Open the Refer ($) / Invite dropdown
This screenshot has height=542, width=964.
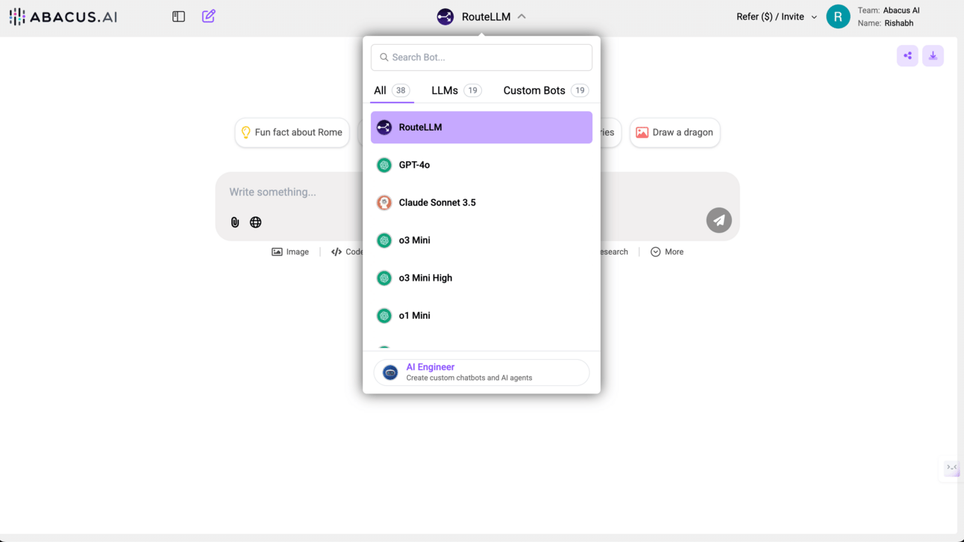tap(777, 16)
